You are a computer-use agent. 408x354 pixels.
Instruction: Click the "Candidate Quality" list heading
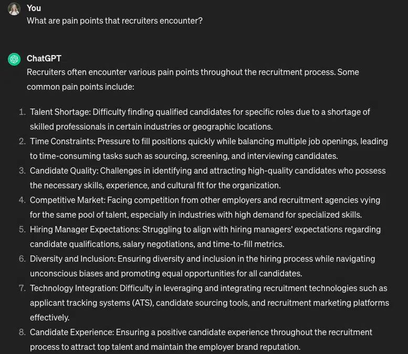click(64, 170)
